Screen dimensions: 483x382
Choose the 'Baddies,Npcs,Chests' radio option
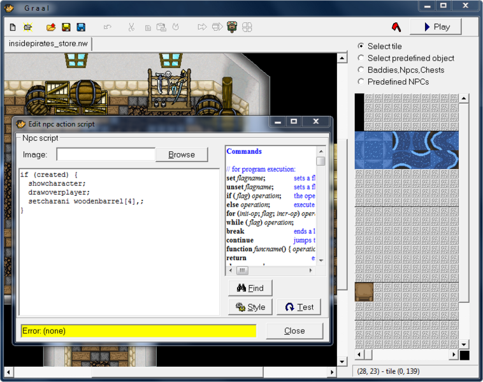361,70
